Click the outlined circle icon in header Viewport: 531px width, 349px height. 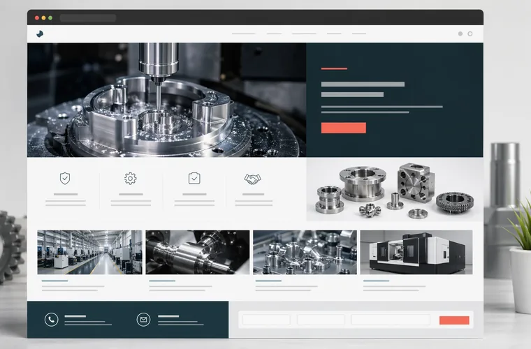click(x=470, y=34)
